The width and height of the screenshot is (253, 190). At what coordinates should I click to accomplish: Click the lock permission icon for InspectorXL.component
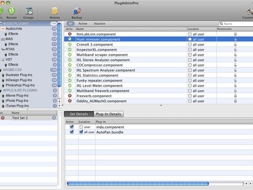235,50
